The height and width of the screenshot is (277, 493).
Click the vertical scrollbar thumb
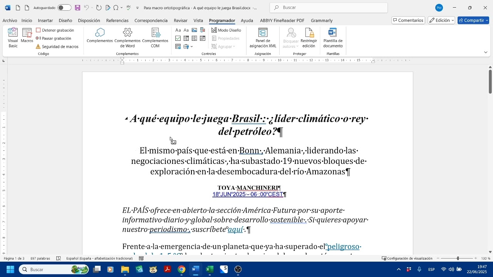490,82
